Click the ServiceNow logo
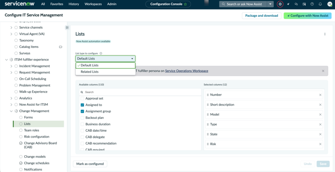Image resolution: width=335 pixels, height=172 pixels. [19, 4]
